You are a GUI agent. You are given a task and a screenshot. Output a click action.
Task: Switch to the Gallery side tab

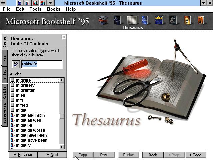[x=4, y=75]
